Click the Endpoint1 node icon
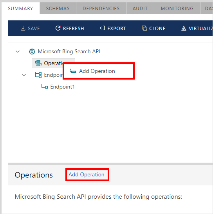Image resolution: width=213 pixels, height=214 pixels. click(45, 86)
